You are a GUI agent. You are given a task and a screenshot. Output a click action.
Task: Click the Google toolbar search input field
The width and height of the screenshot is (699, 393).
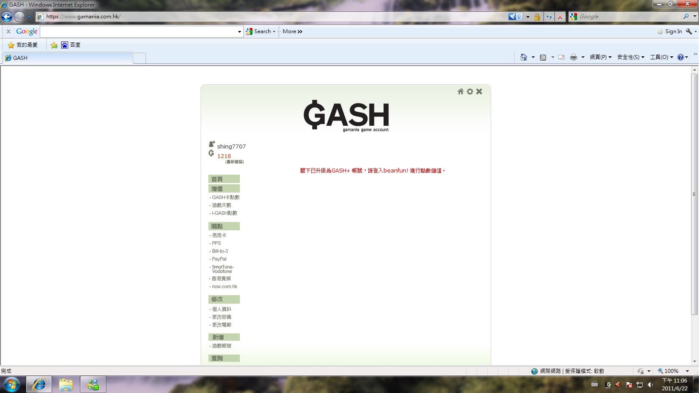coord(138,31)
